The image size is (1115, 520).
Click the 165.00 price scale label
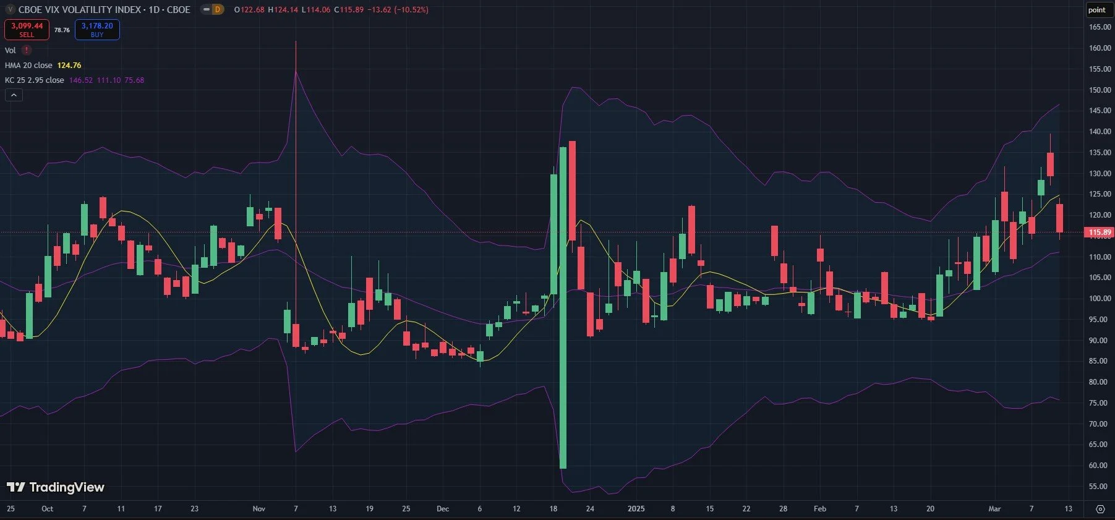tap(1100, 27)
